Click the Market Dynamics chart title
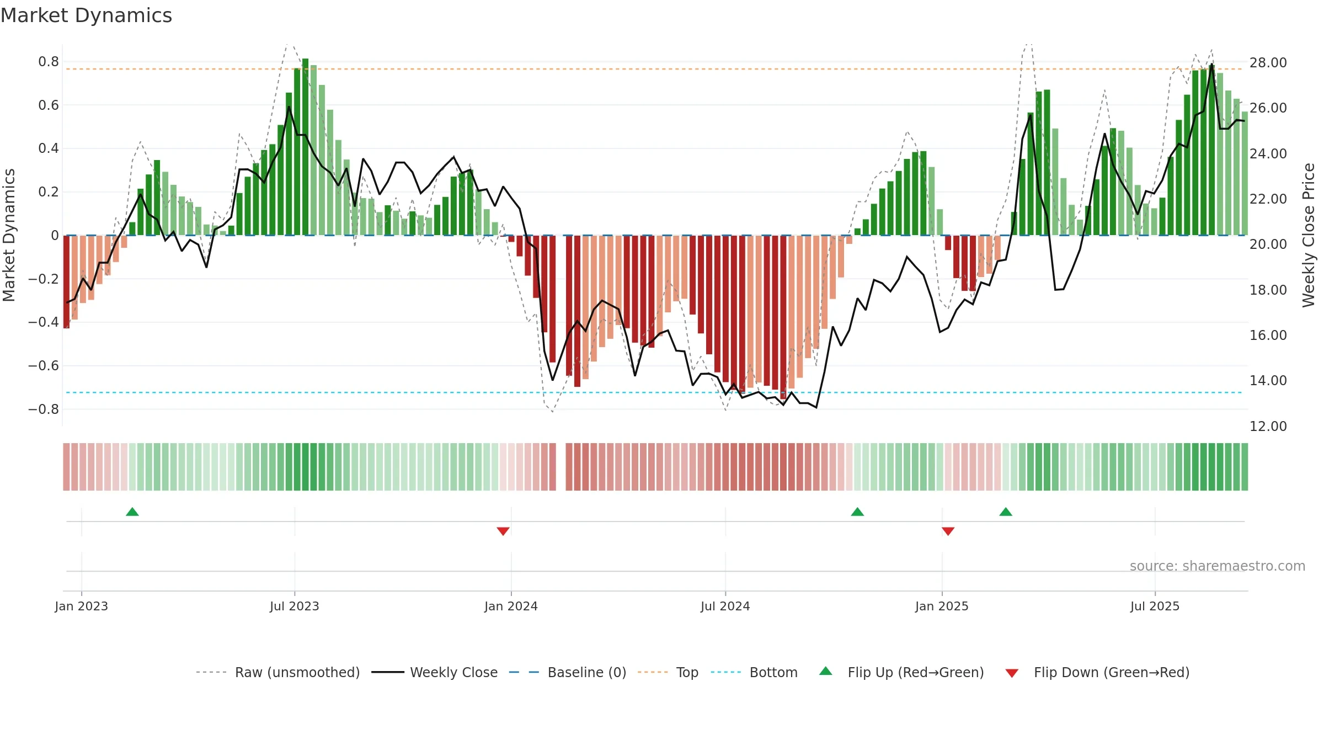This screenshot has width=1324, height=745. pos(87,15)
